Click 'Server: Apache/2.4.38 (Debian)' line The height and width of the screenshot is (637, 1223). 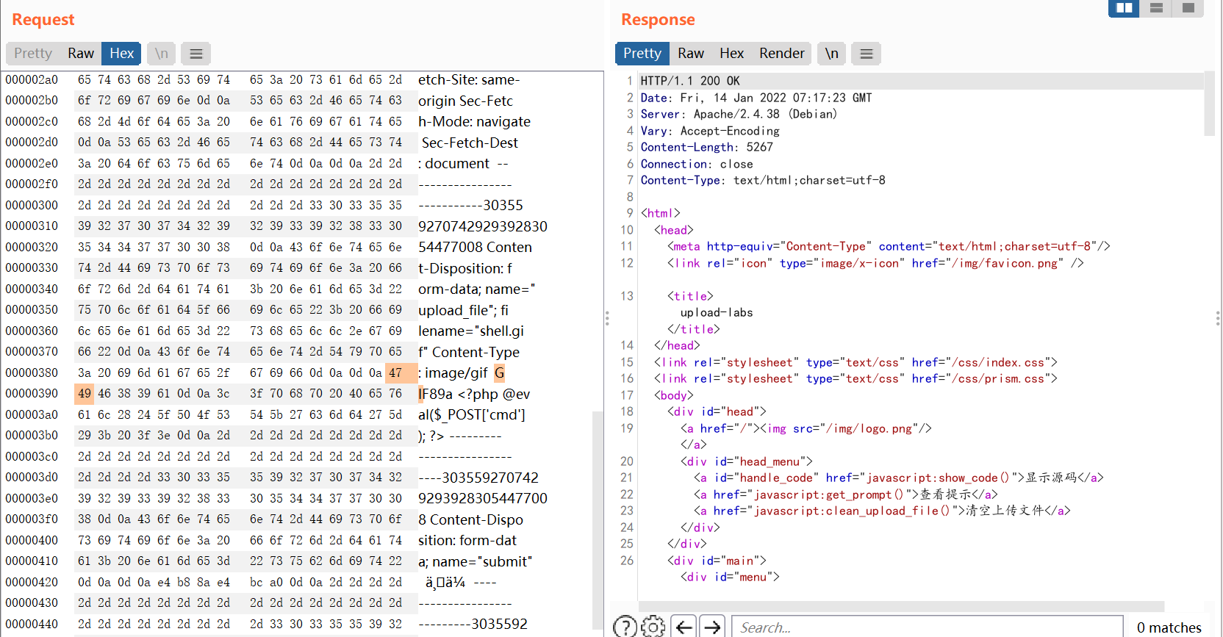739,114
